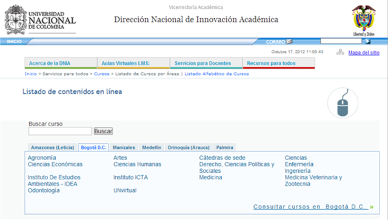Screen dimensions: 388x220
Task: Click the Buscar button
Action: click(103, 131)
